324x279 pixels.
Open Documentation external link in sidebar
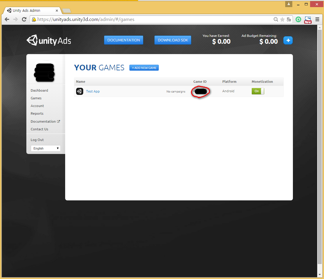tap(45, 121)
